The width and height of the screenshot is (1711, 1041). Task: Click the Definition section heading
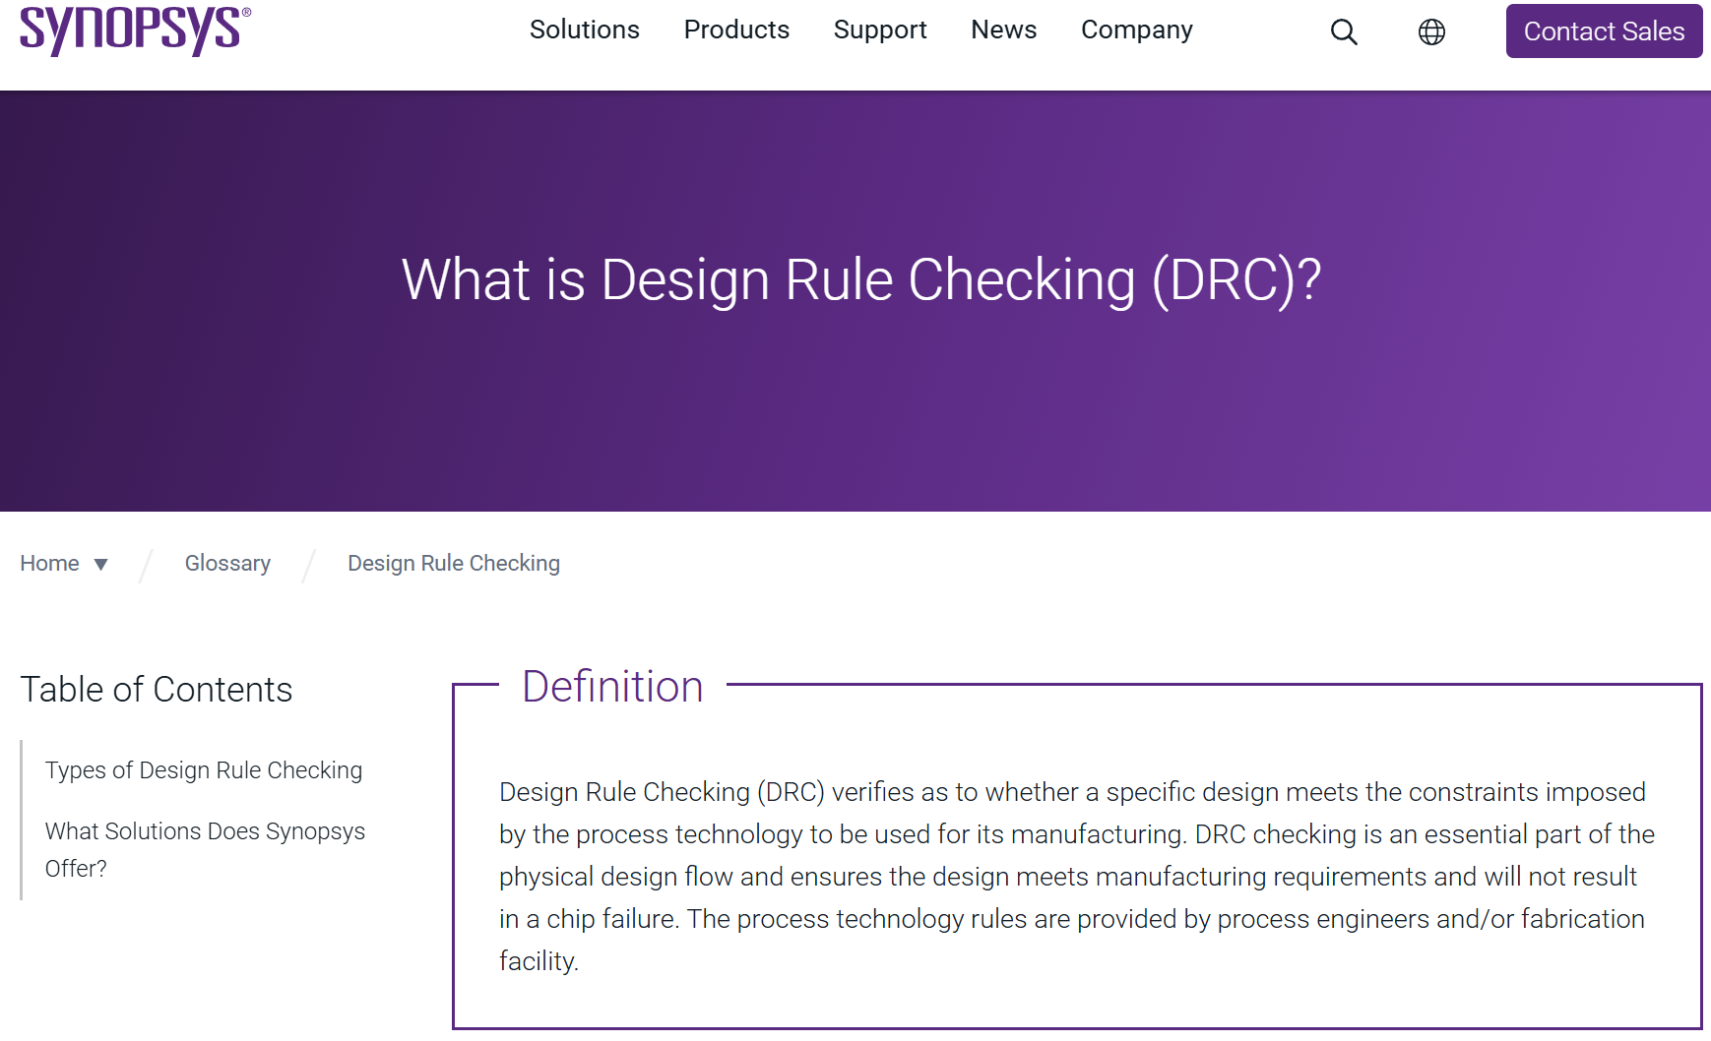(x=612, y=687)
